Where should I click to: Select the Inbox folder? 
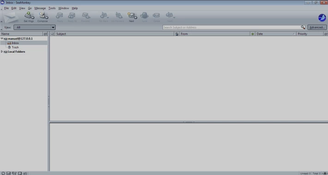coord(15,43)
